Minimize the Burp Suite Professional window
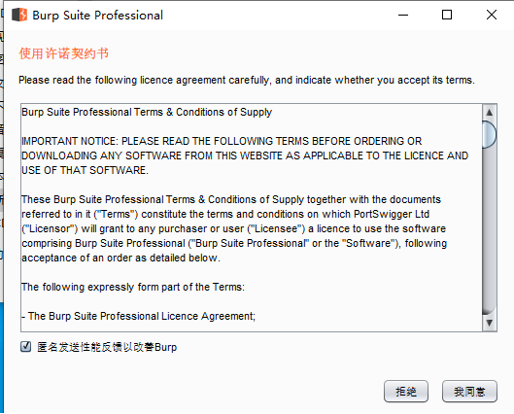The image size is (514, 414). 403,16
